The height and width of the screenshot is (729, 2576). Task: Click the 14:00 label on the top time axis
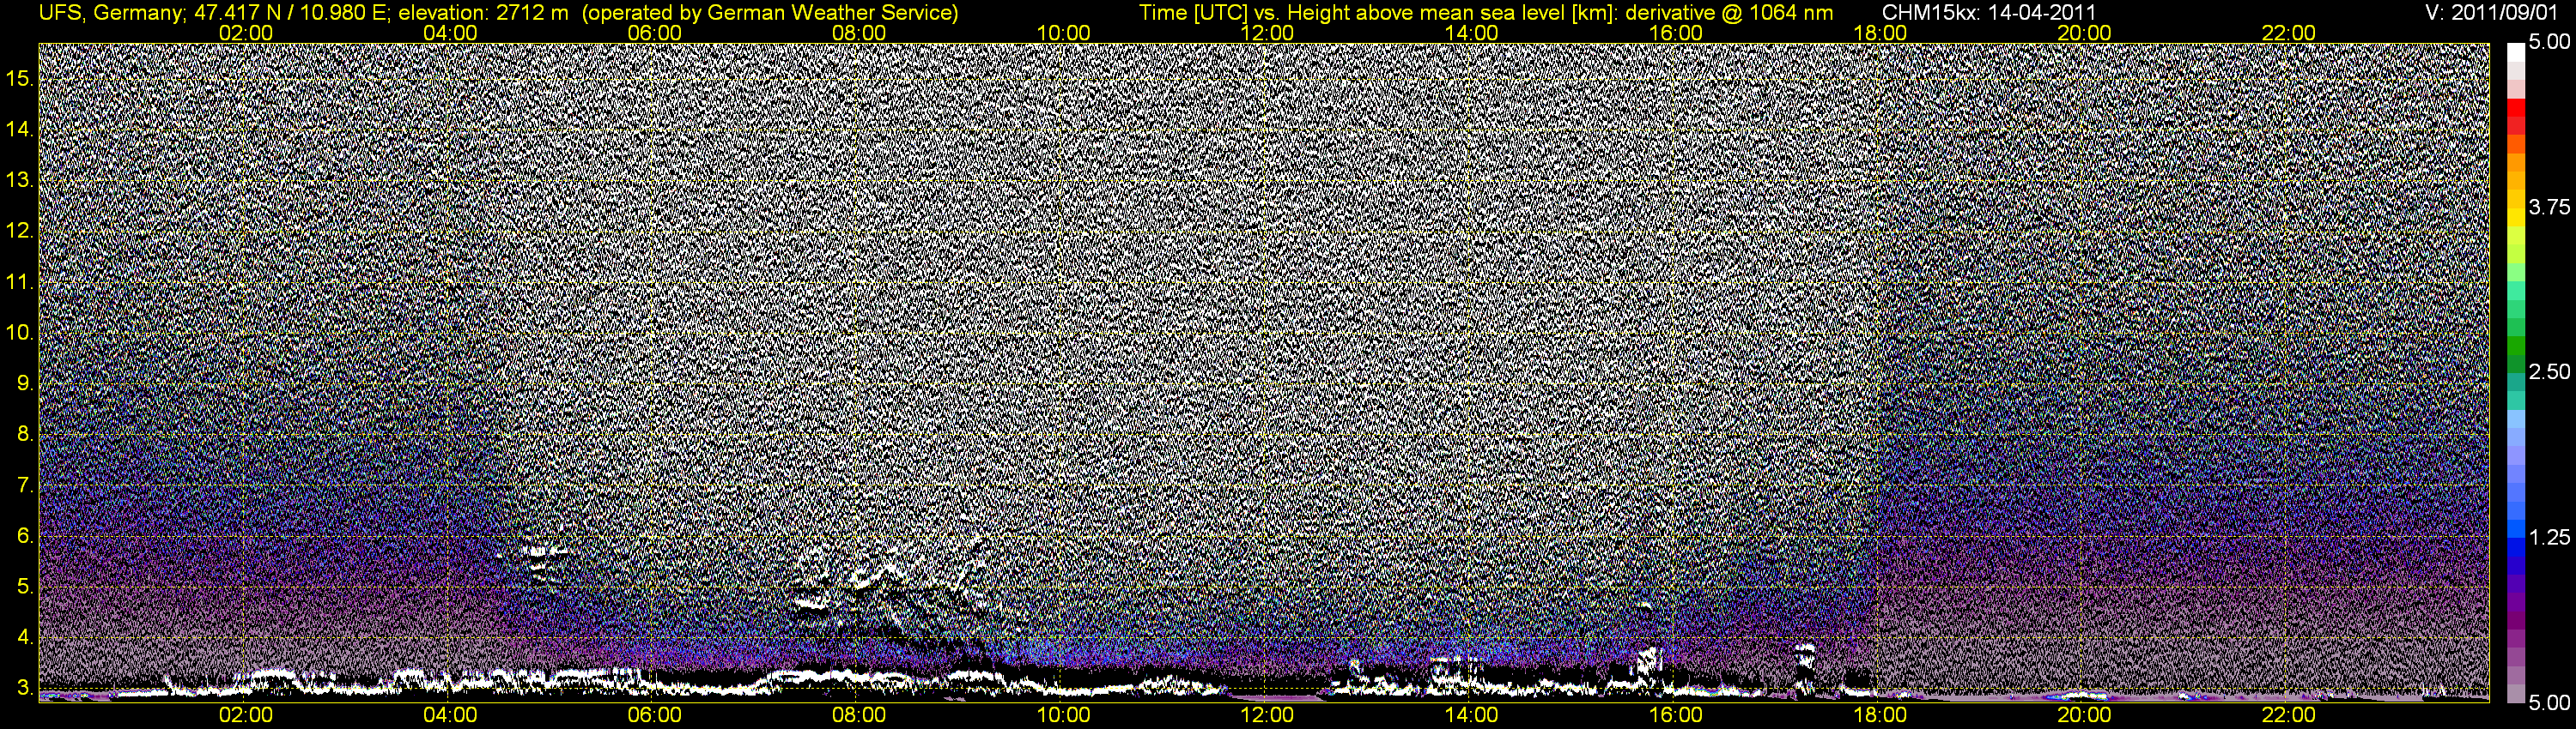click(1471, 33)
